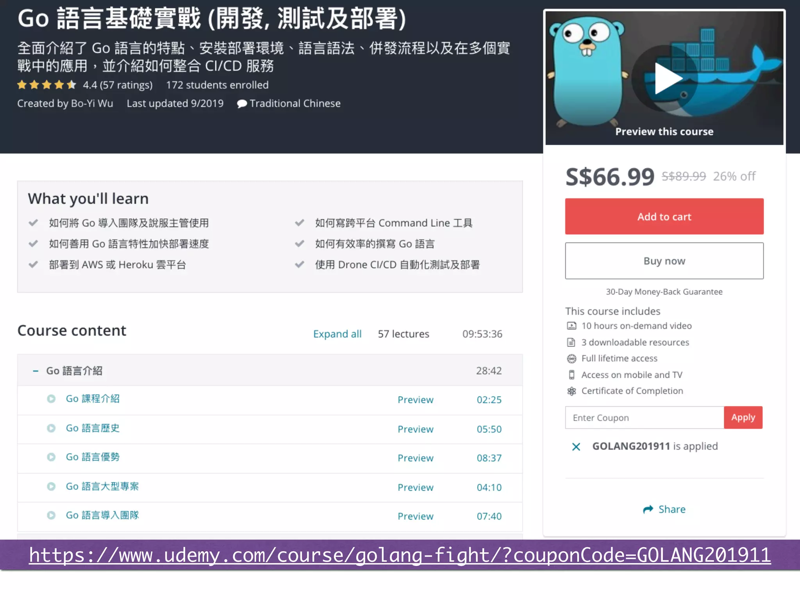The height and width of the screenshot is (600, 800).
Task: Open lecture Go 課程介紹
Action: (93, 399)
